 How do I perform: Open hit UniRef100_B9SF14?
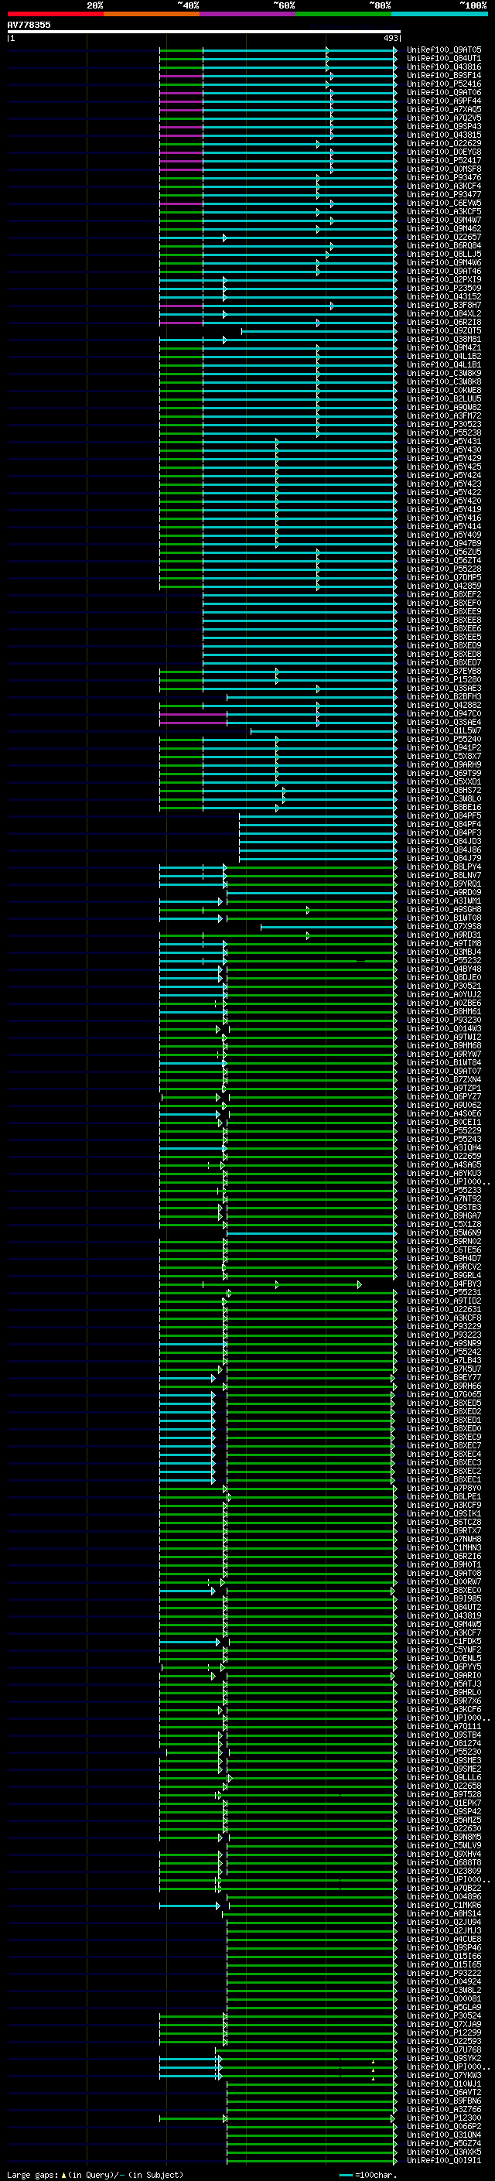pos(444,75)
